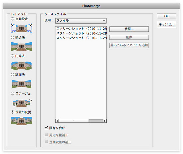Toggle the 周辺光量補正 checkbox
The height and width of the screenshot is (154, 183).
pos(46,135)
